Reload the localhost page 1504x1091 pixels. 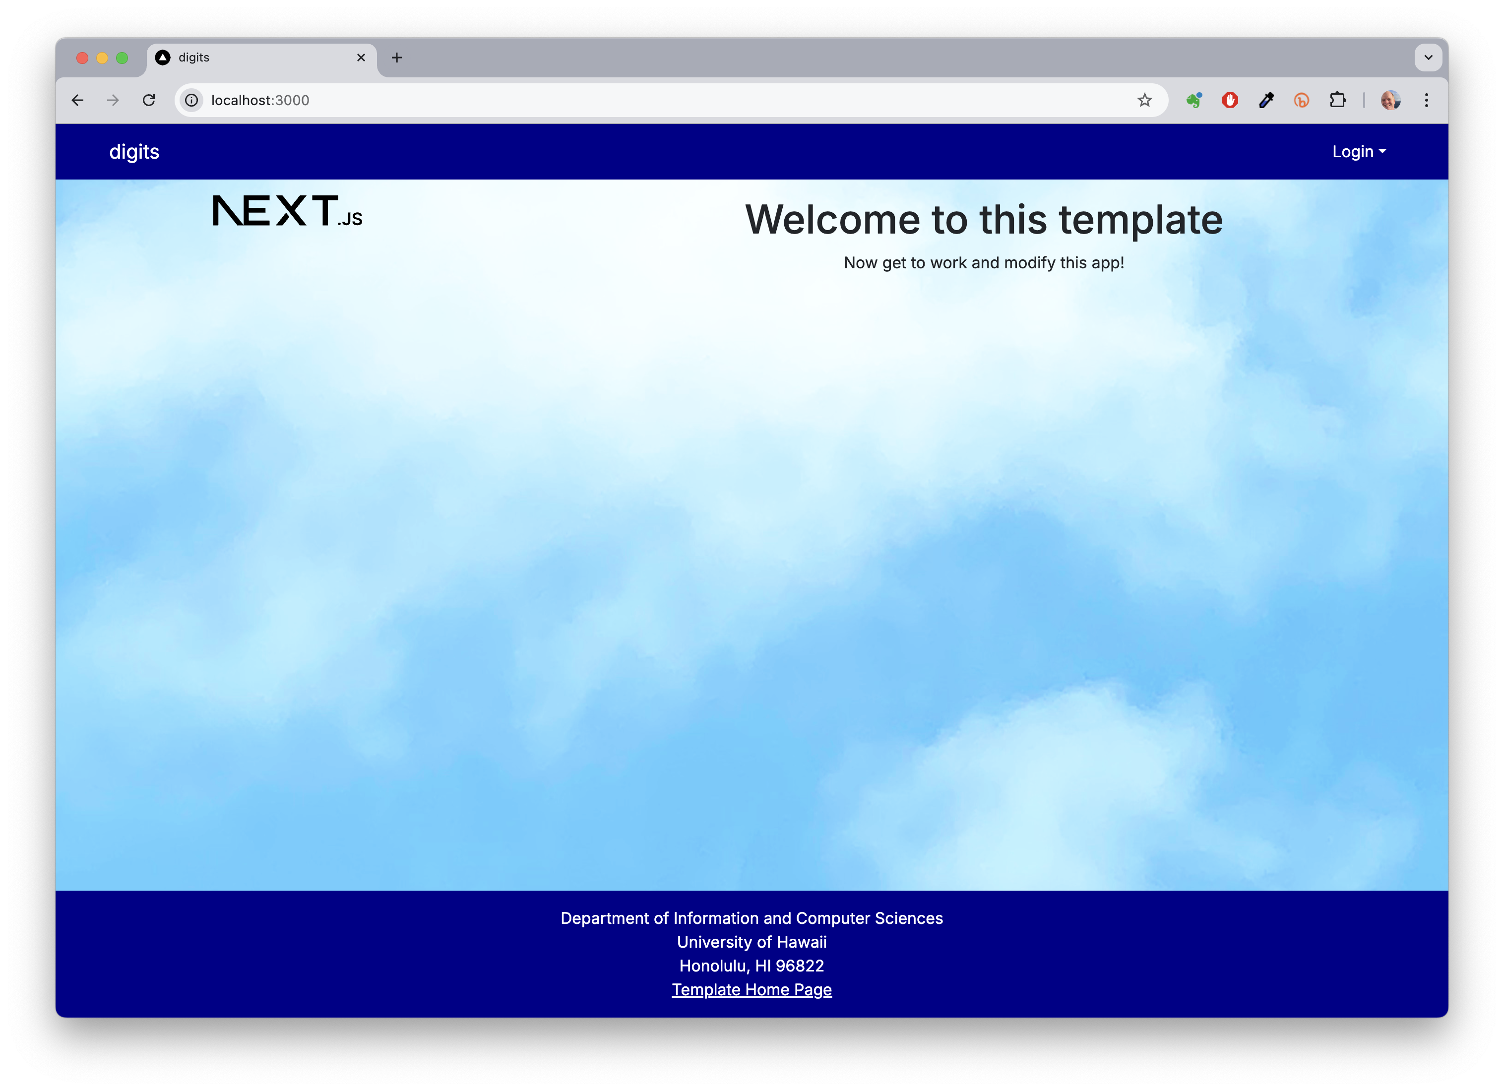(149, 100)
